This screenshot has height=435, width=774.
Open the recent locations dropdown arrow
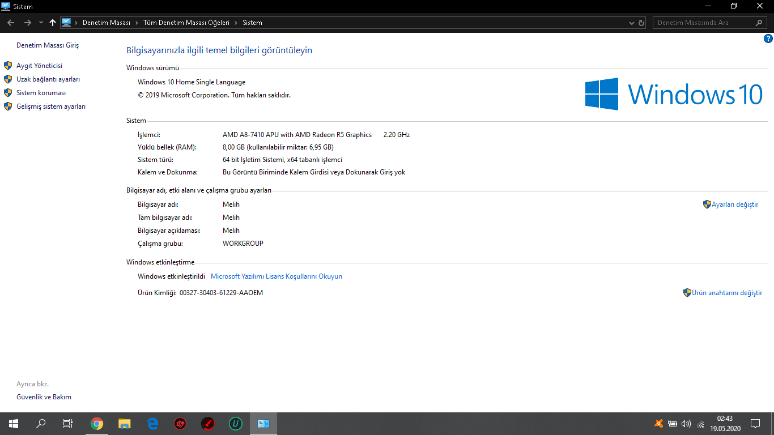[41, 23]
